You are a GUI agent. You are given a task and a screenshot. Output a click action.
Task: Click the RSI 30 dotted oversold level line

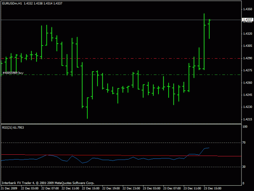(121, 167)
